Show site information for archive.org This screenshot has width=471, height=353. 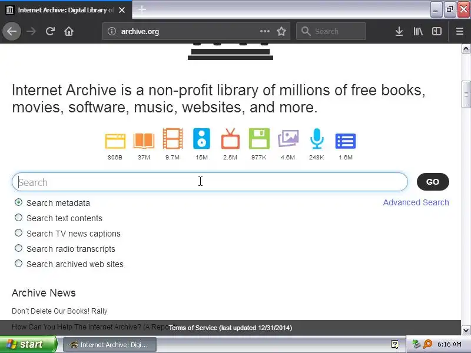(112, 31)
